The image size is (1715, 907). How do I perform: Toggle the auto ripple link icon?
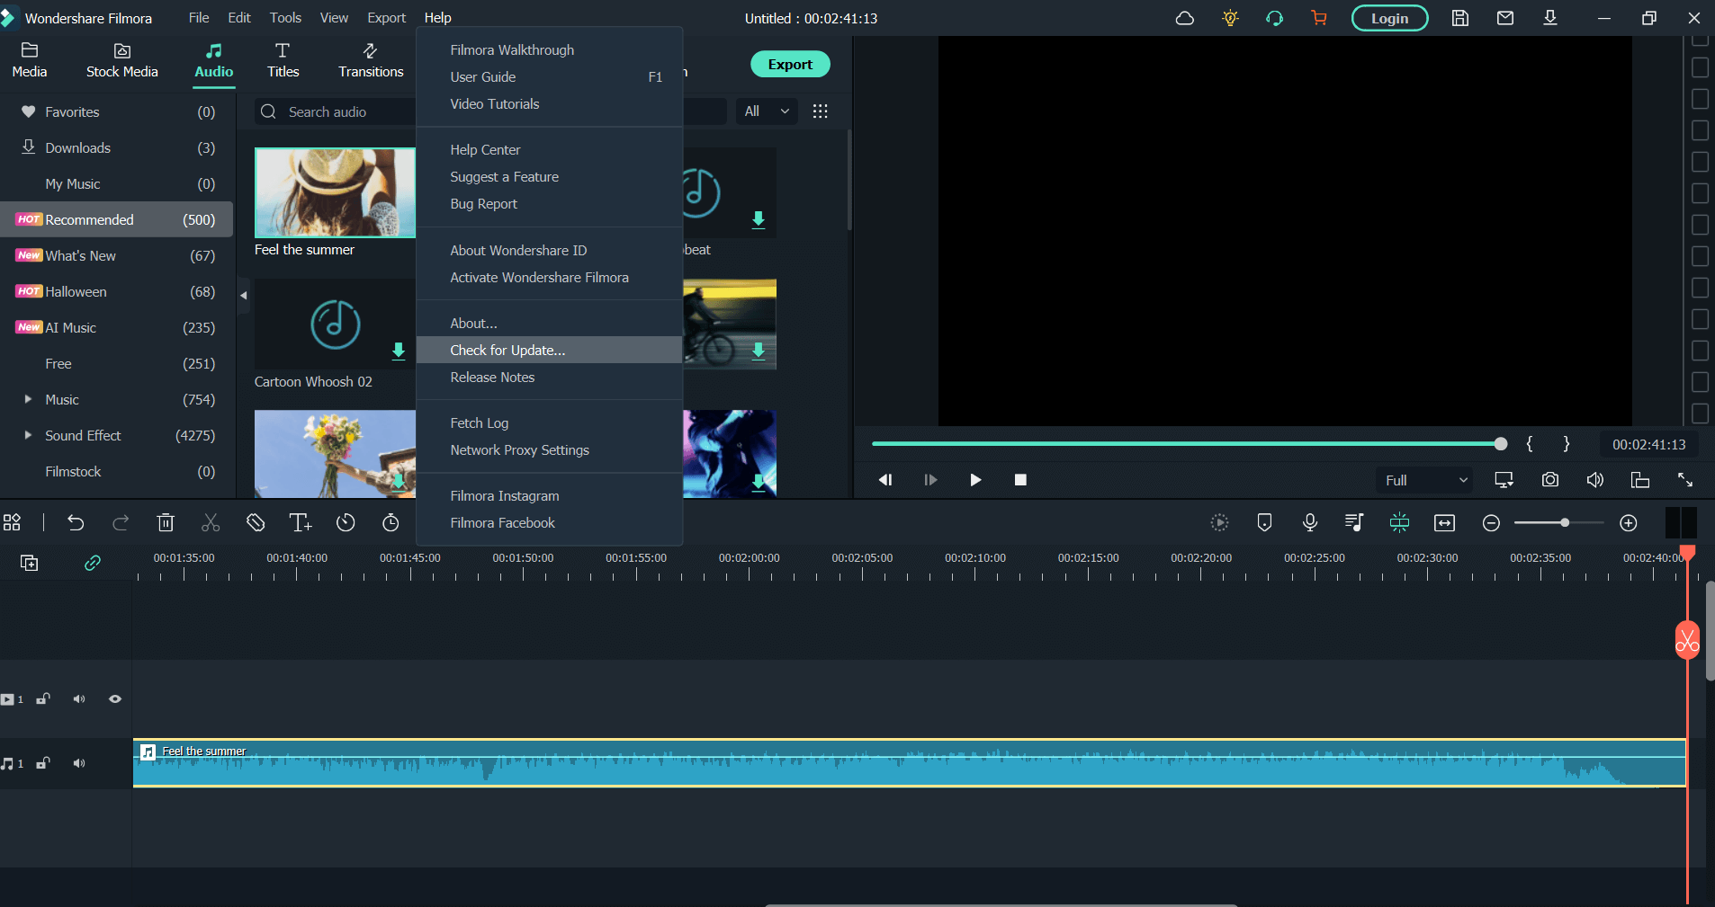point(93,563)
